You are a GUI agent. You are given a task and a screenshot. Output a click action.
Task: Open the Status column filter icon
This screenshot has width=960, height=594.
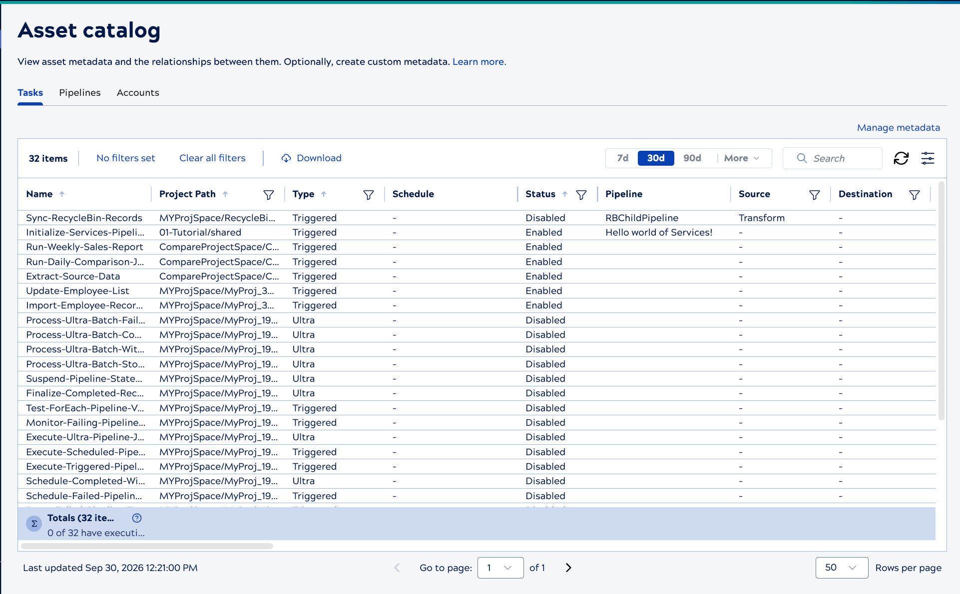(x=581, y=195)
